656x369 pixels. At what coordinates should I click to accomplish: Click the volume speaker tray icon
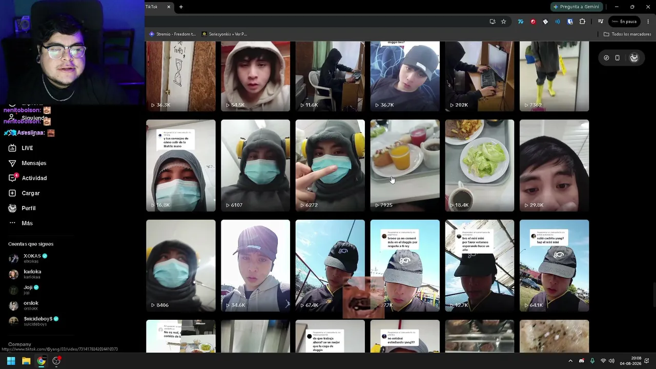click(x=611, y=361)
